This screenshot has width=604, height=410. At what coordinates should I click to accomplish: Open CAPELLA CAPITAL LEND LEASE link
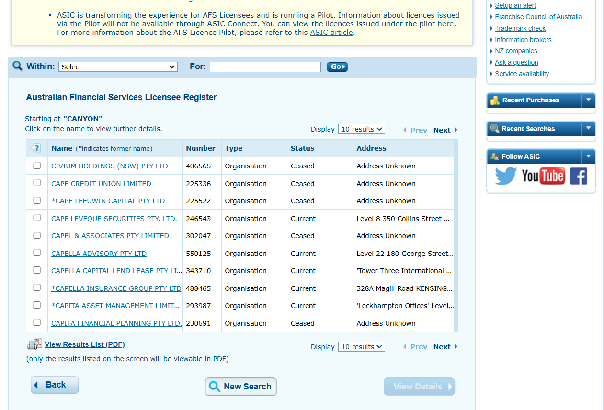click(117, 271)
